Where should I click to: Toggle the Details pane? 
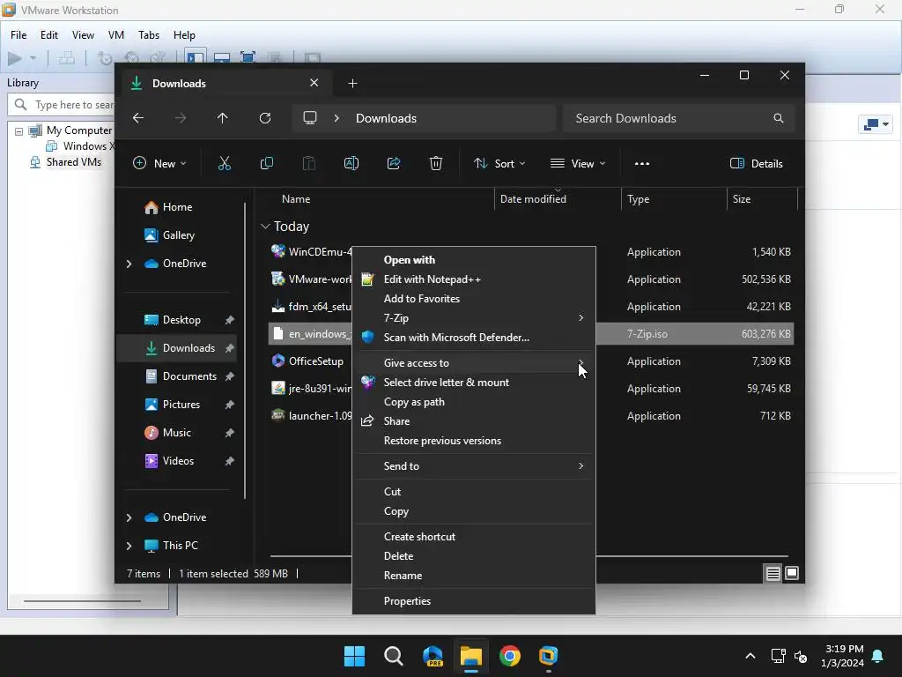757,163
